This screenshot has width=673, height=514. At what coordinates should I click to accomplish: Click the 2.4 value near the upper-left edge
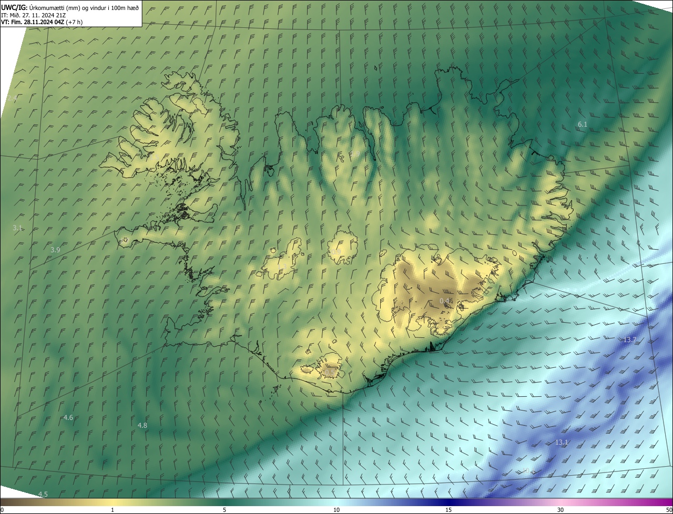[x=12, y=98]
